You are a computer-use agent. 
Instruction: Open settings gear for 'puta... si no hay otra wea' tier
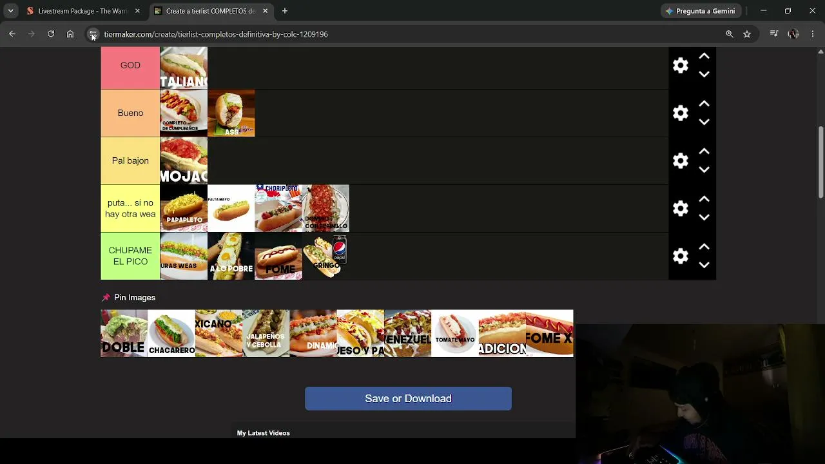(x=681, y=208)
